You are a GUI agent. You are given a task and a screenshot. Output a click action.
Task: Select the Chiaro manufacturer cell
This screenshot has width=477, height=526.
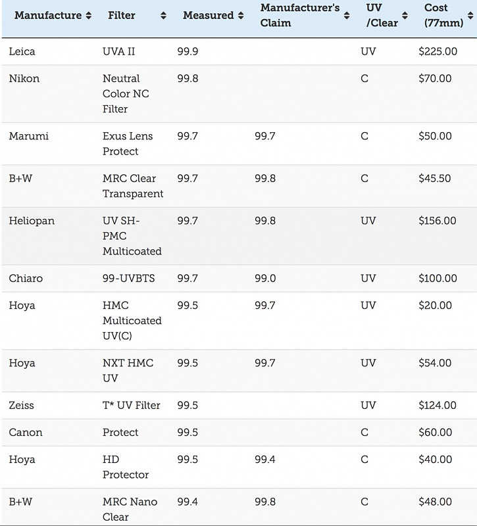[26, 278]
